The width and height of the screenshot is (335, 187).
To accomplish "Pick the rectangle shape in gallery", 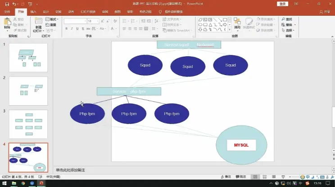I will click(225, 20).
